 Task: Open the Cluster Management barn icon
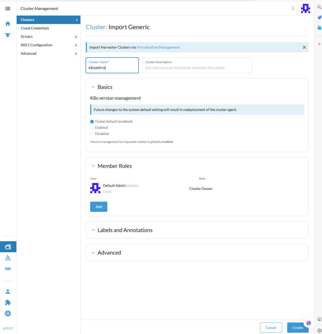coord(8,247)
